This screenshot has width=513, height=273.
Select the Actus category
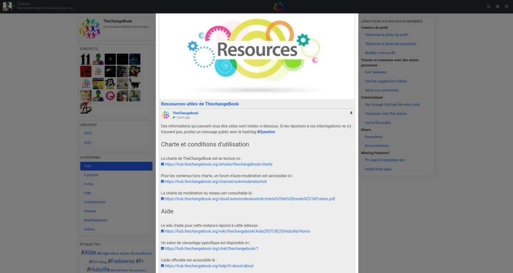[x=88, y=184]
